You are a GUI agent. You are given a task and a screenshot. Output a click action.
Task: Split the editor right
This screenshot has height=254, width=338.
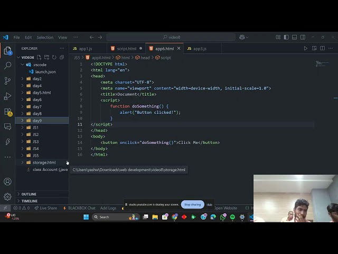323,48
